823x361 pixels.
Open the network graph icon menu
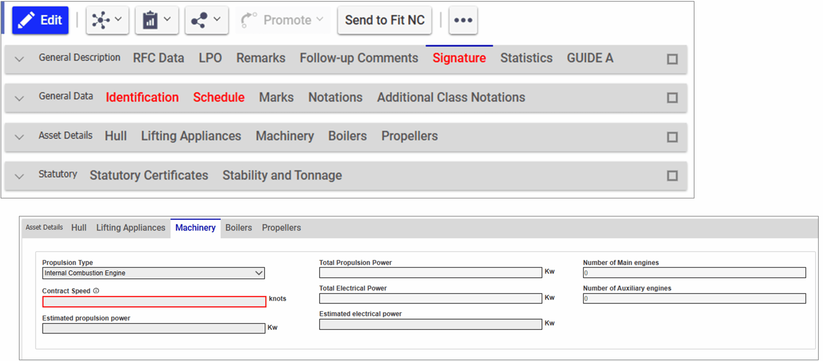107,20
